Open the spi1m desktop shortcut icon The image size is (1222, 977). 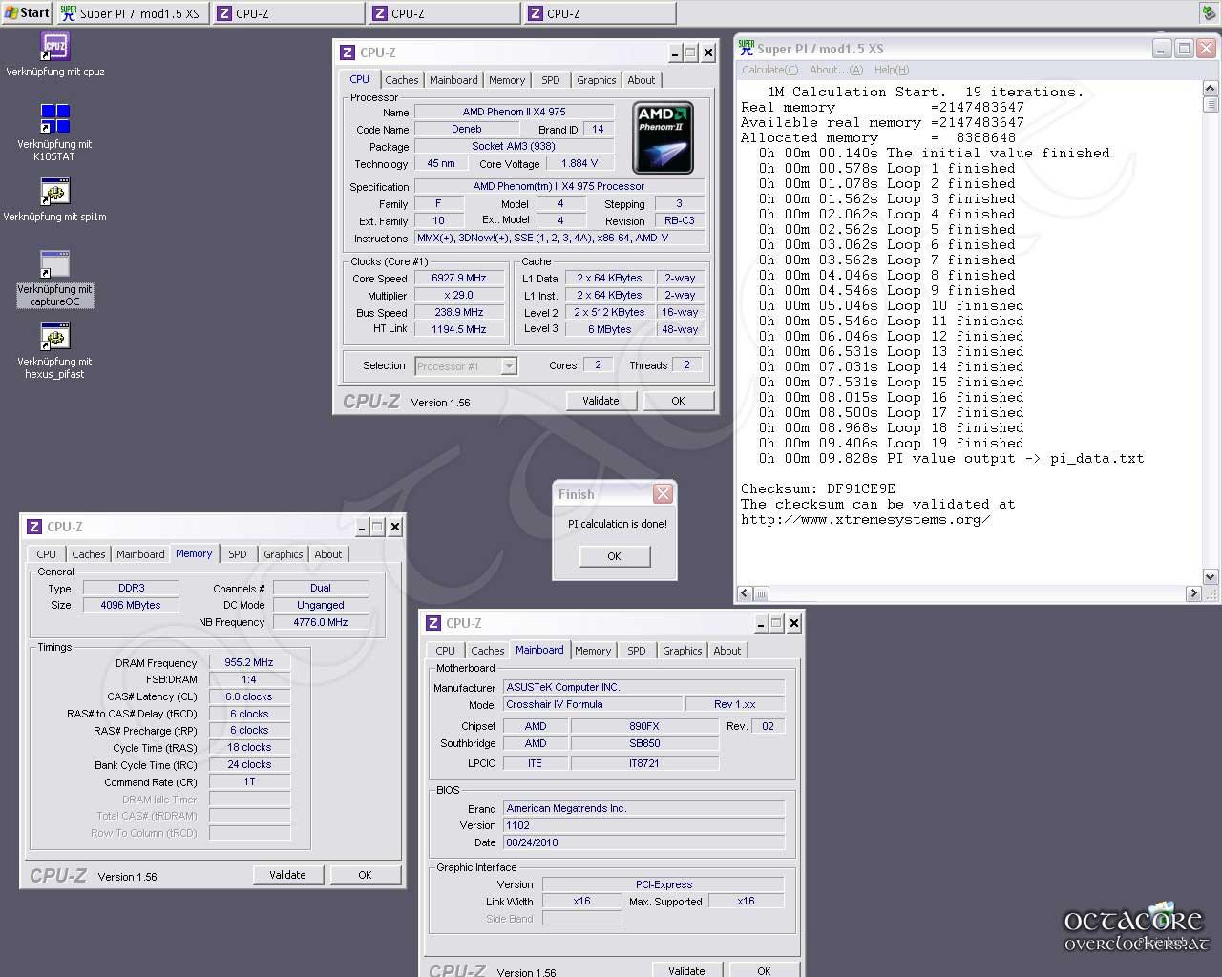(x=54, y=192)
